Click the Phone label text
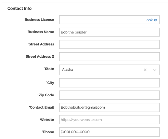The image size is (168, 139). click(x=48, y=132)
